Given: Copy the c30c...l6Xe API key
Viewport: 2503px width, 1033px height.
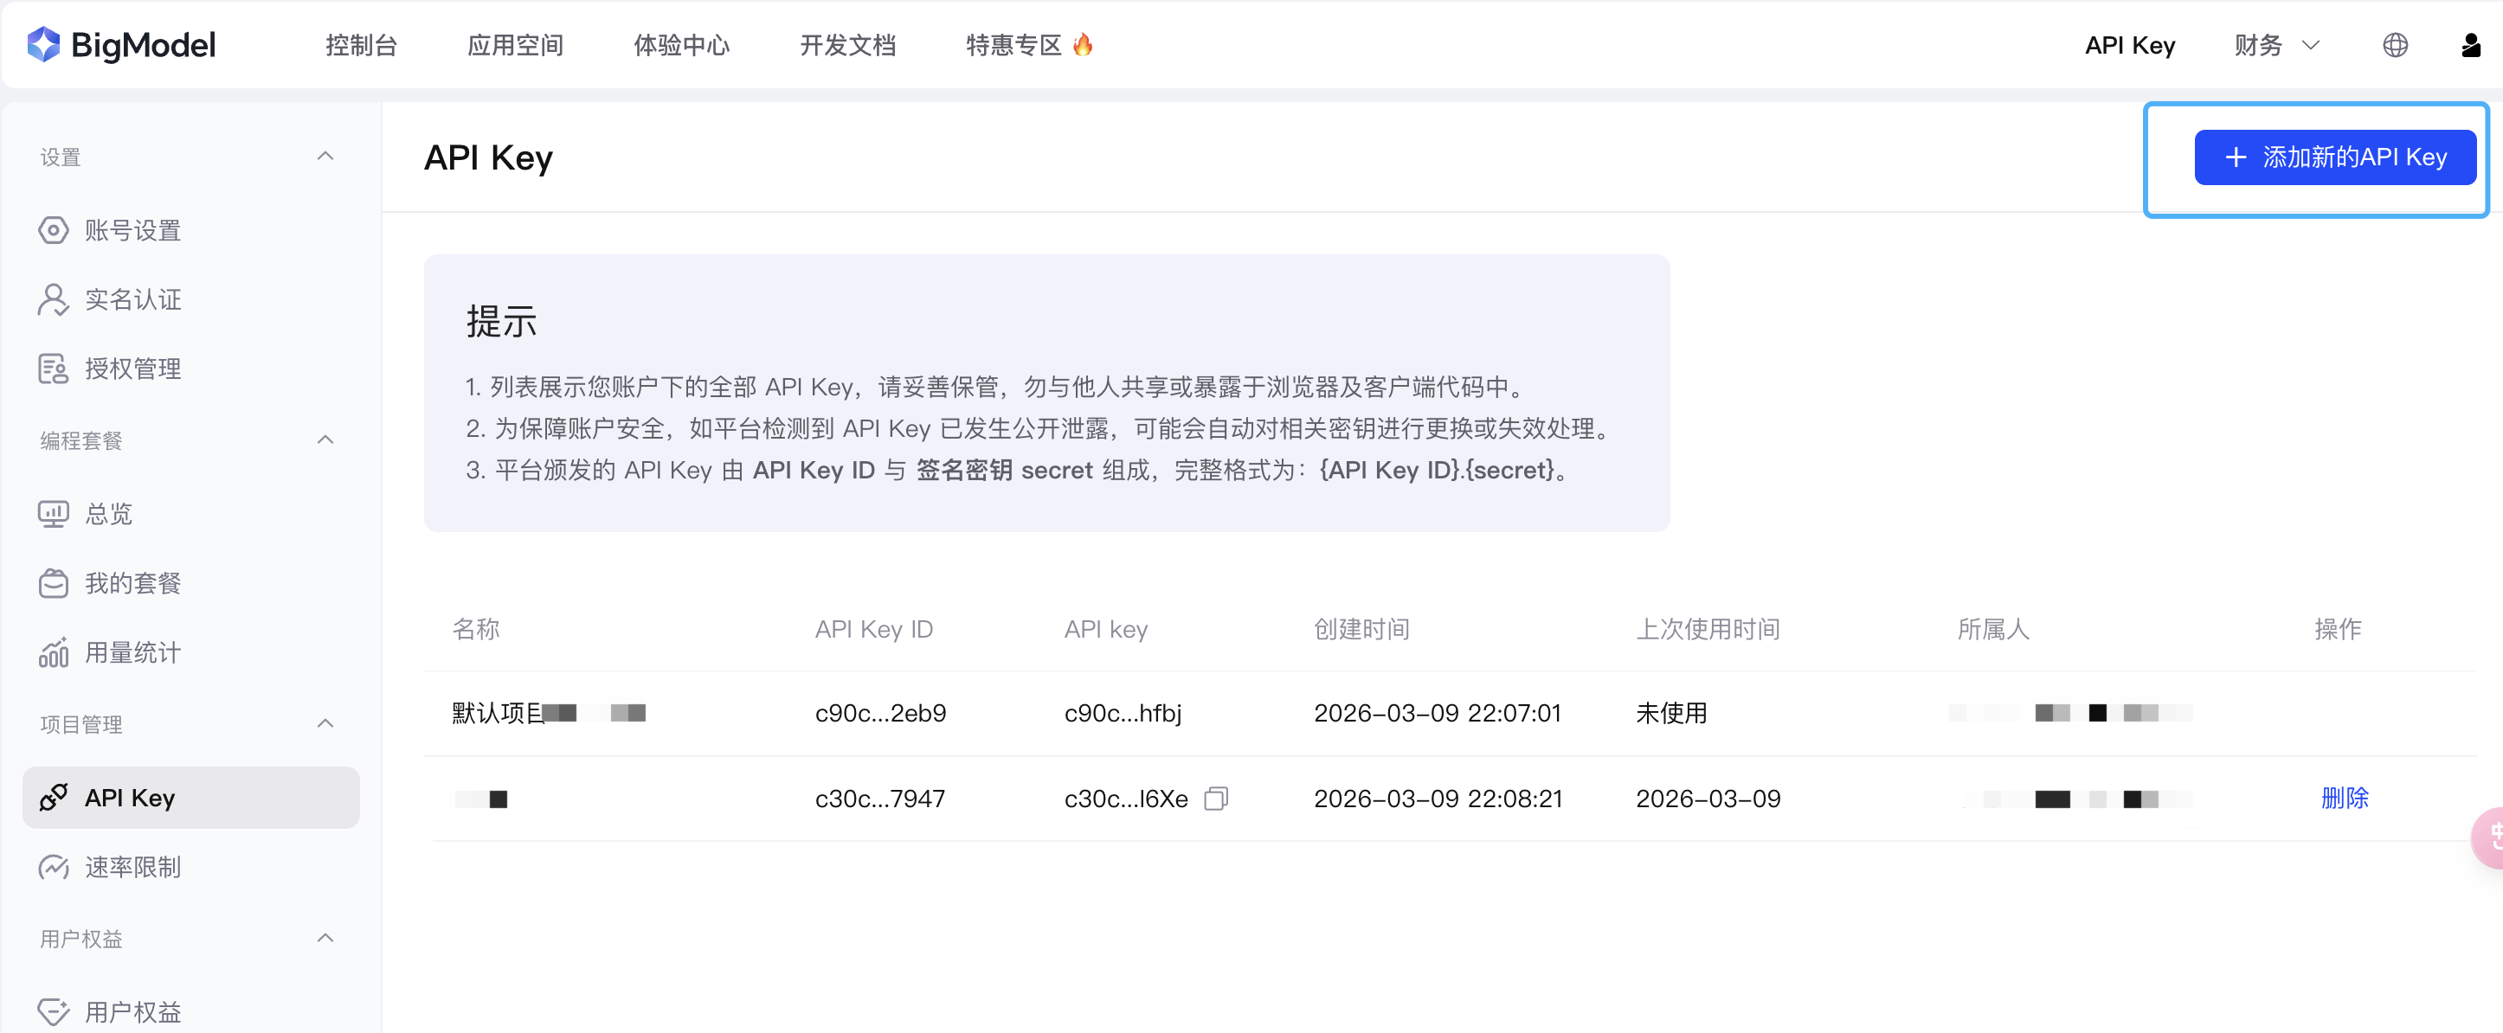Looking at the screenshot, I should 1215,798.
